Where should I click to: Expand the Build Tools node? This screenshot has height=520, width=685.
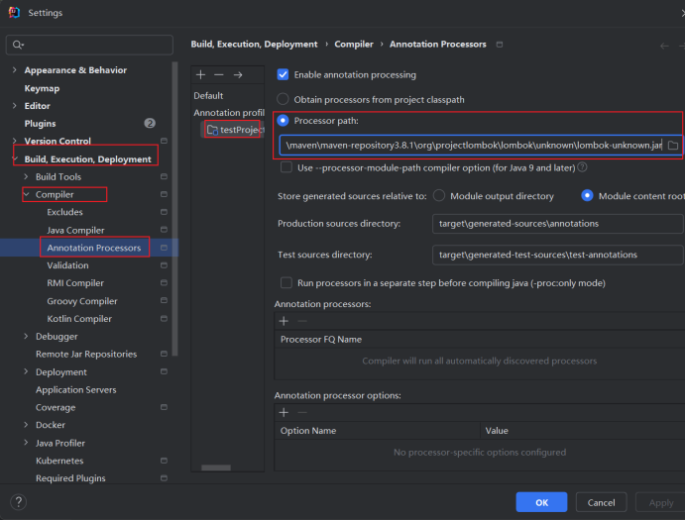pyautogui.click(x=26, y=176)
